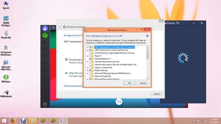Enable Legacy Components checkbox
Image resolution: width=221 pixels, height=124 pixels.
click(90, 68)
